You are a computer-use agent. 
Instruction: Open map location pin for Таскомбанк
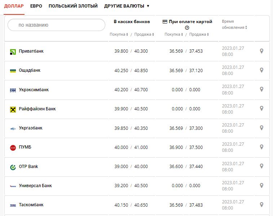coord(262,205)
